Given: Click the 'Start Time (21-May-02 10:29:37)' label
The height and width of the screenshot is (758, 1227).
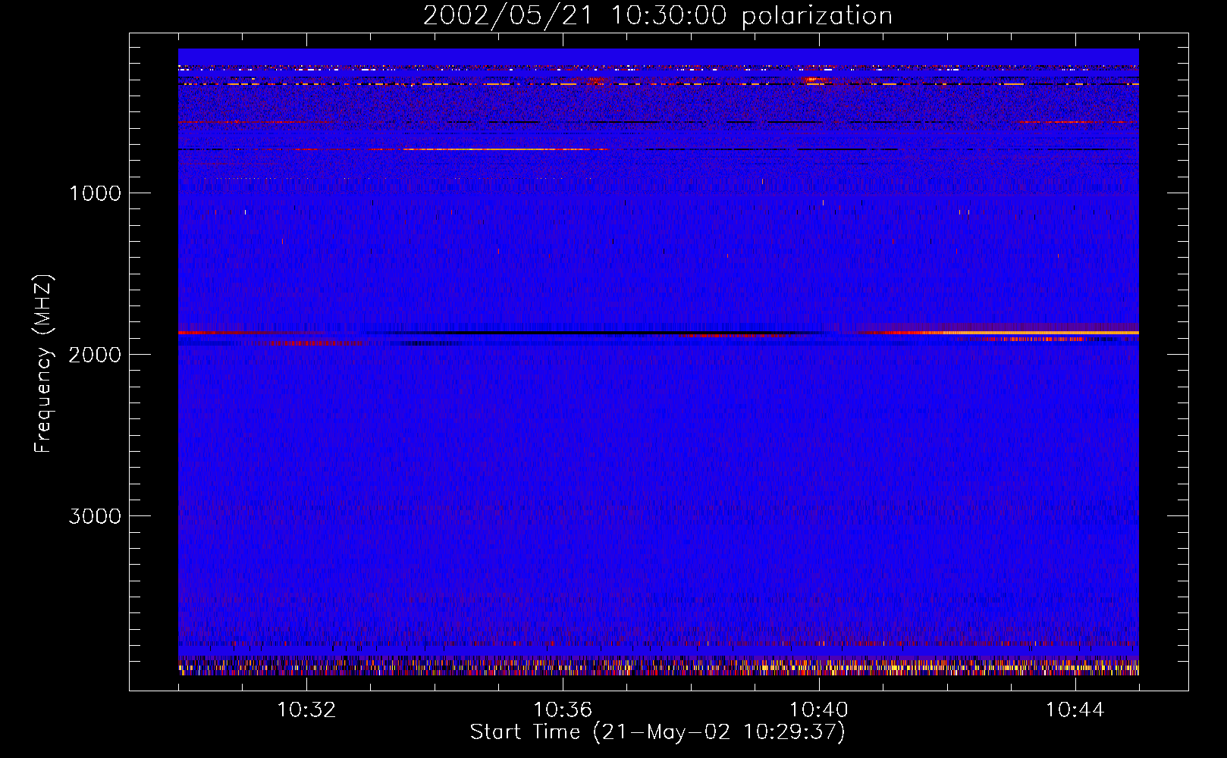Looking at the screenshot, I should 657,732.
